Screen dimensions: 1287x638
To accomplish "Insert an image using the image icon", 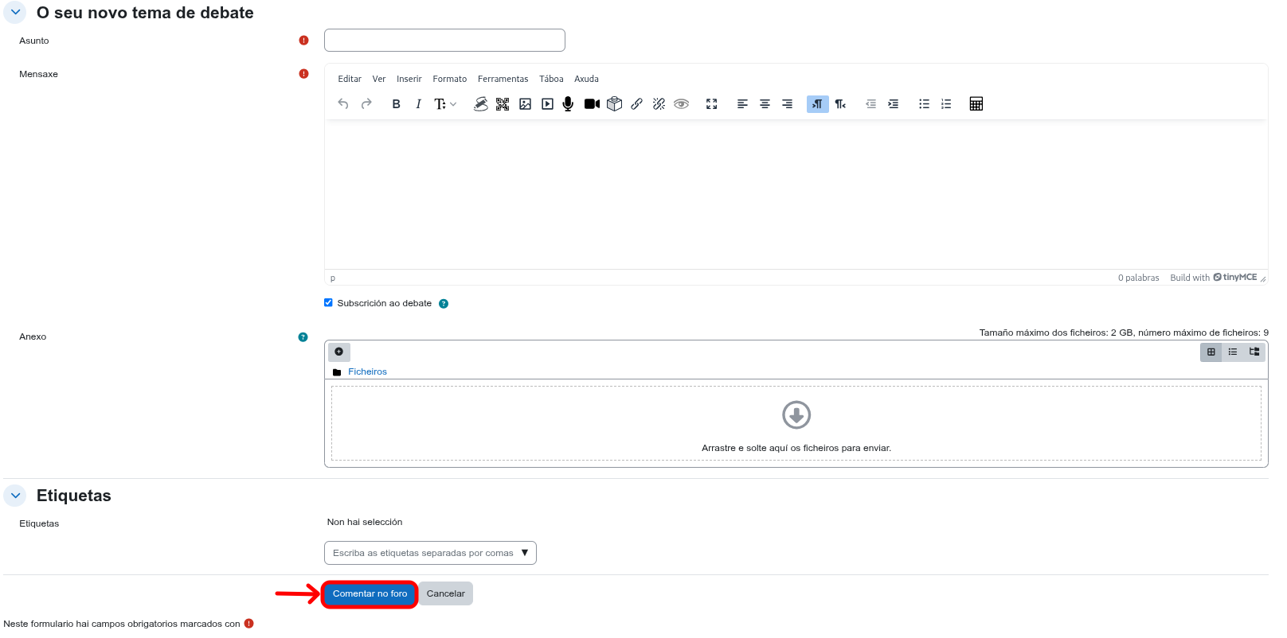I will pos(525,104).
